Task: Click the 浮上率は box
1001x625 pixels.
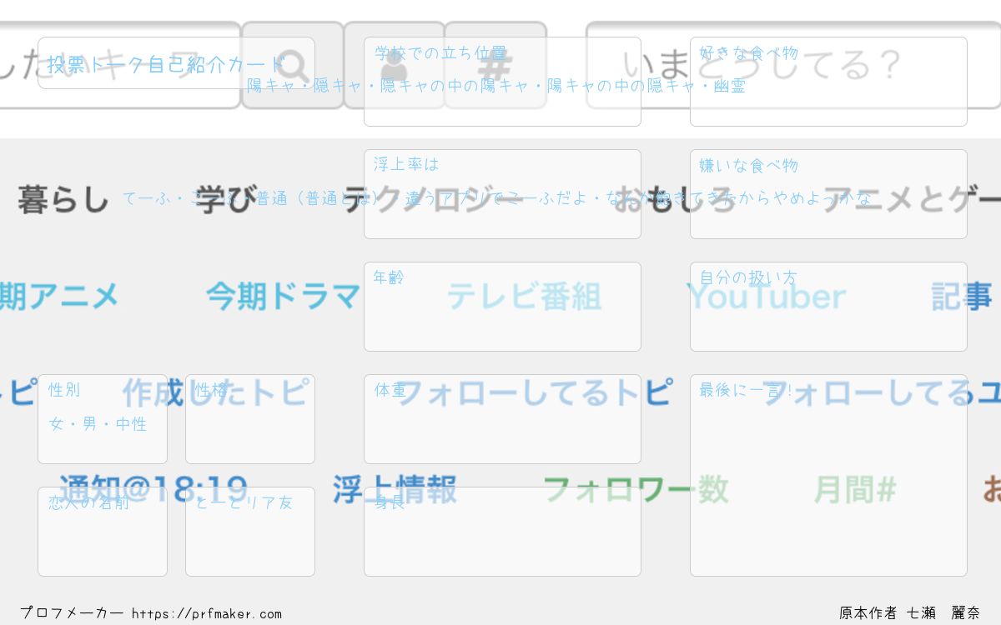Action: coord(502,194)
